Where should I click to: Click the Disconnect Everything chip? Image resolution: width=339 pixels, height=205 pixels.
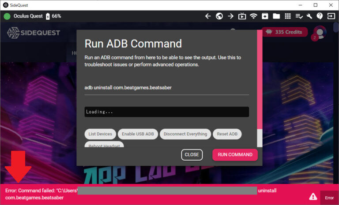click(185, 134)
